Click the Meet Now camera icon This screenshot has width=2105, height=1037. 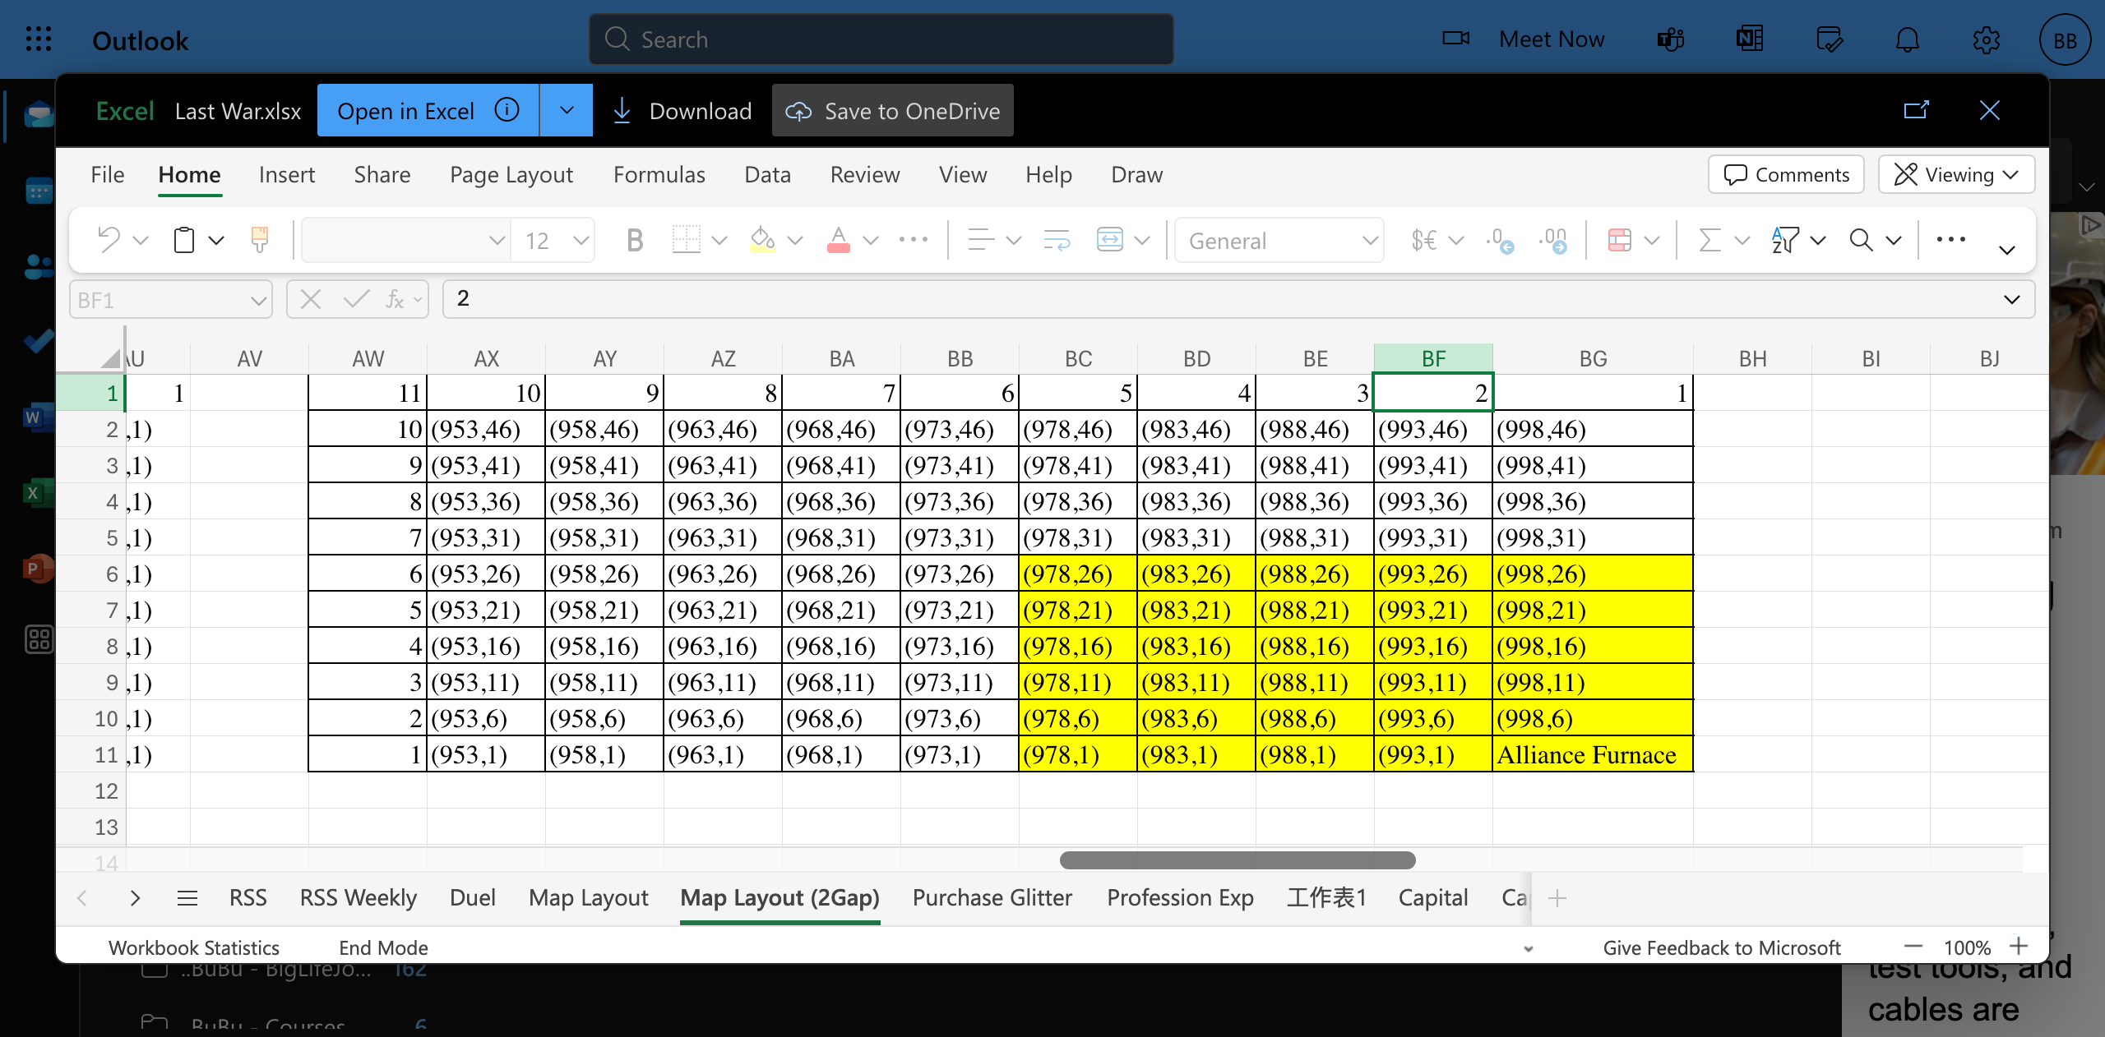click(x=1455, y=39)
